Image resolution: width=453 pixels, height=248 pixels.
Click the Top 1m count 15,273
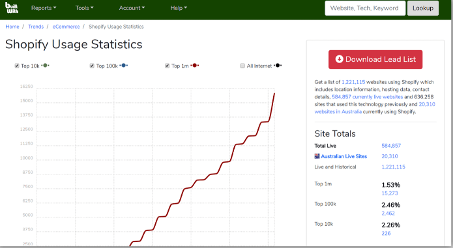(x=389, y=193)
